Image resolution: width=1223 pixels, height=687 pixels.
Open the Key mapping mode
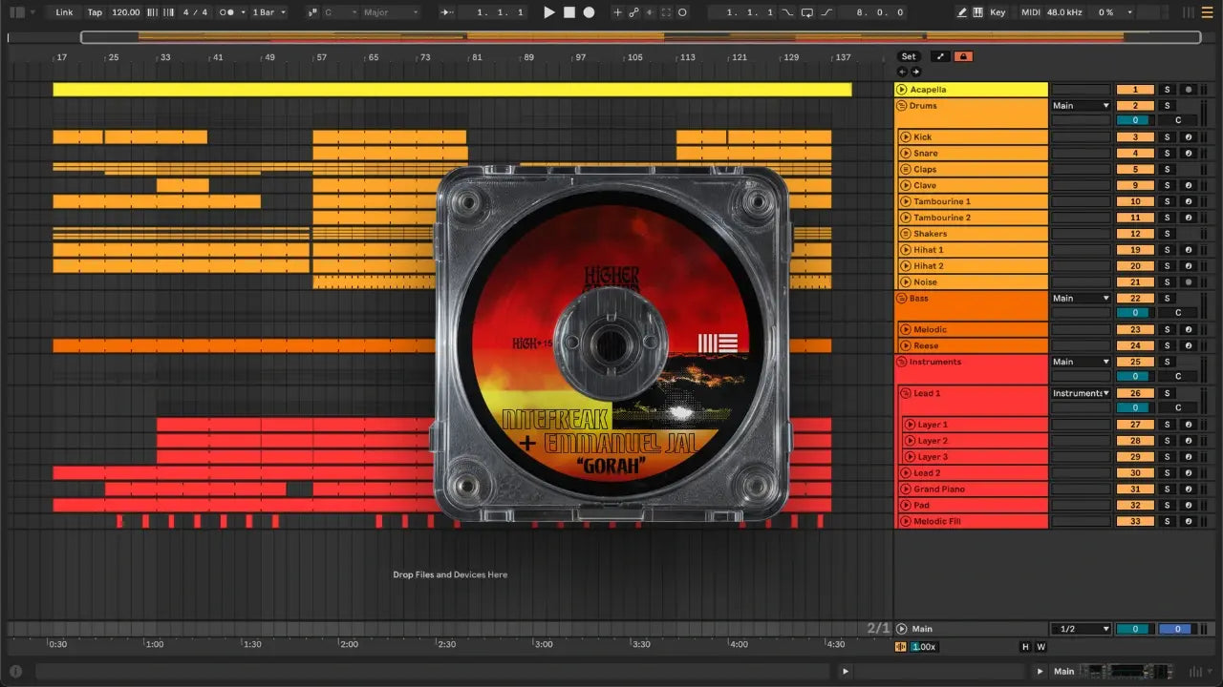pos(998,12)
